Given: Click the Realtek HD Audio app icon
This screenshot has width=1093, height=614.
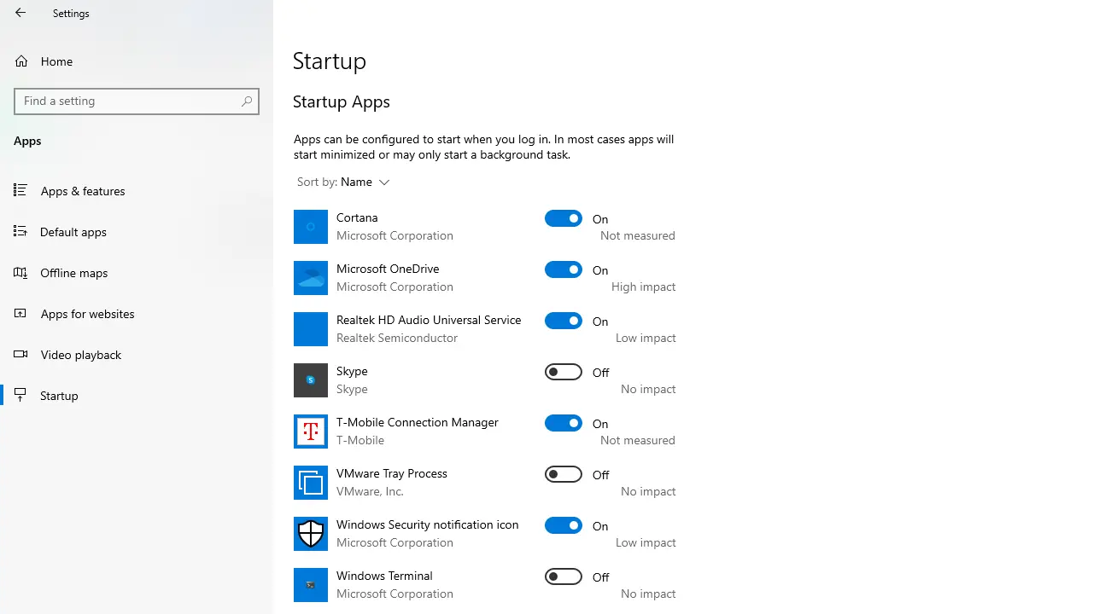Looking at the screenshot, I should tap(311, 329).
